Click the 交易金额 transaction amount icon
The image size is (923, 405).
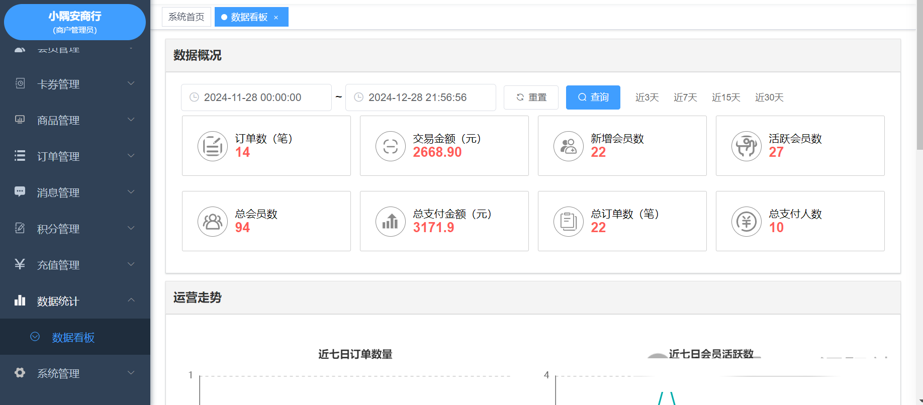(x=390, y=146)
